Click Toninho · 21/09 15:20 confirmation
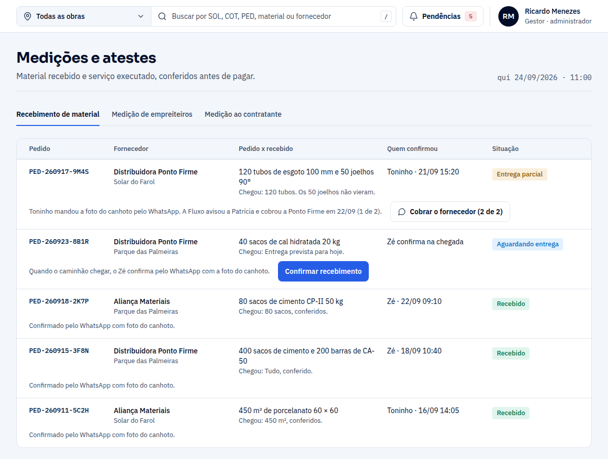 pyautogui.click(x=423, y=172)
